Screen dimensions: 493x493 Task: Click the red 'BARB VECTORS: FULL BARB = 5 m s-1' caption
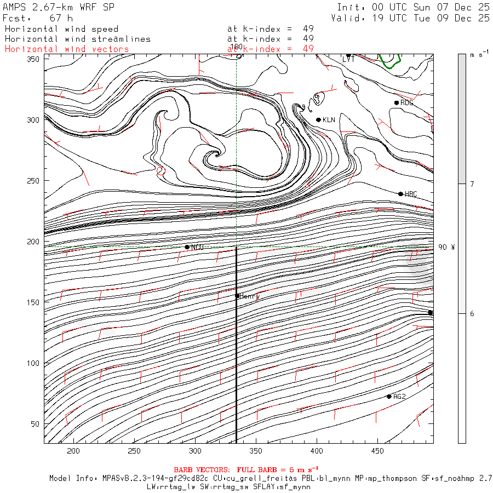[x=246, y=470]
